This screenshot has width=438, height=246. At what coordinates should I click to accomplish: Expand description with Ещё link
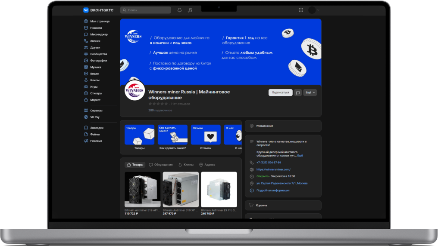coord(300,155)
